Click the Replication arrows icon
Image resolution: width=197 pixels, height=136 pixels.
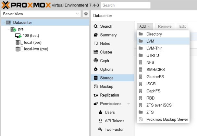[x=96, y=95]
